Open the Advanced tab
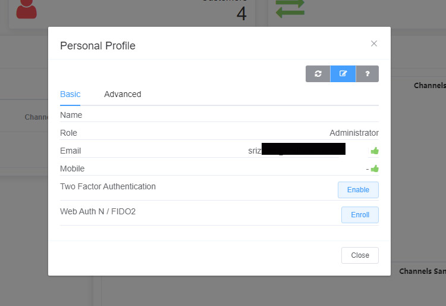 123,94
